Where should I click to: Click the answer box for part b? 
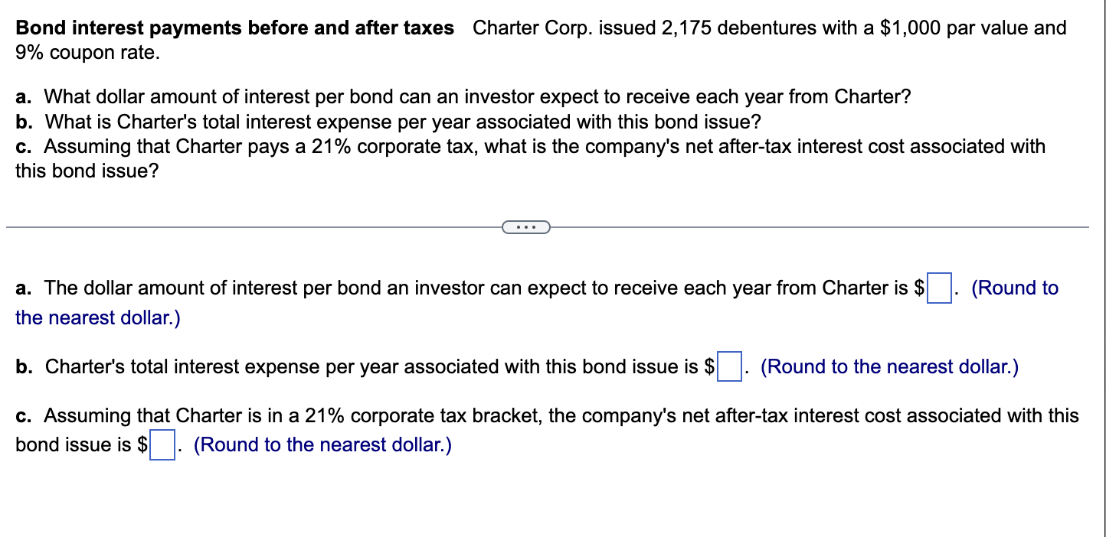(x=728, y=367)
